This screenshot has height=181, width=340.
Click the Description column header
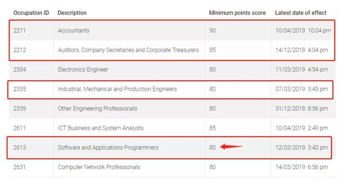(72, 13)
